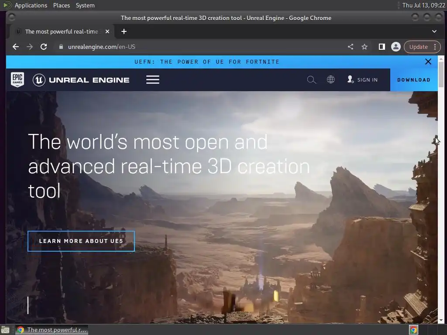Open Chrome profile avatar
The width and height of the screenshot is (447, 335).
coord(395,47)
